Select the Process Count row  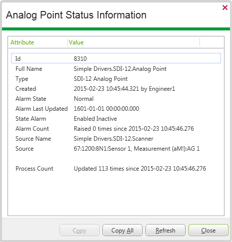click(x=116, y=169)
